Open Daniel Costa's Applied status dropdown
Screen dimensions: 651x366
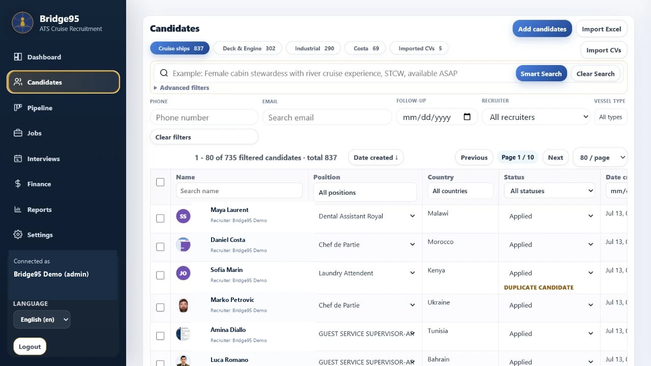[550, 245]
